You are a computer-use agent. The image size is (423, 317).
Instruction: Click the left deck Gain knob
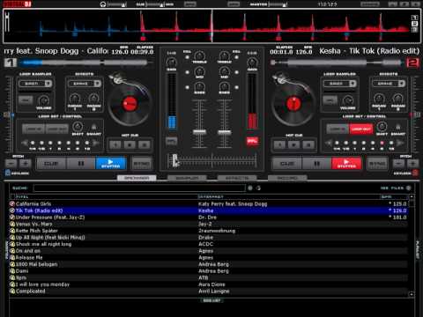(x=171, y=63)
